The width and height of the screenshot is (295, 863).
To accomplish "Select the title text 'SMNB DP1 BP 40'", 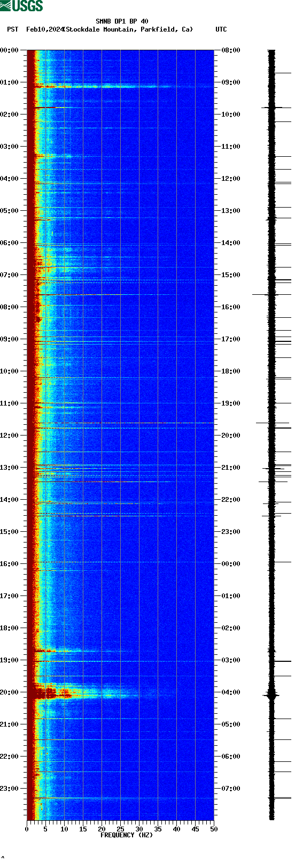I will [122, 21].
